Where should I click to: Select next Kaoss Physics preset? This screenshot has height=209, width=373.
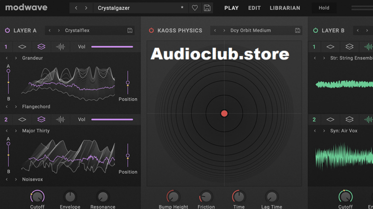coord(224,30)
